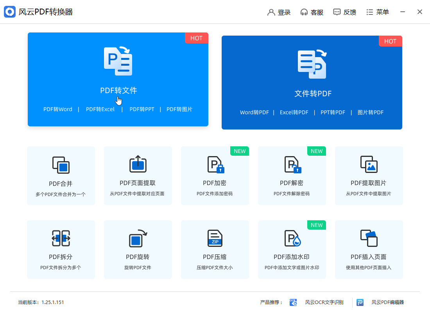Click the NEW badge on PDF加密 card

(x=240, y=151)
